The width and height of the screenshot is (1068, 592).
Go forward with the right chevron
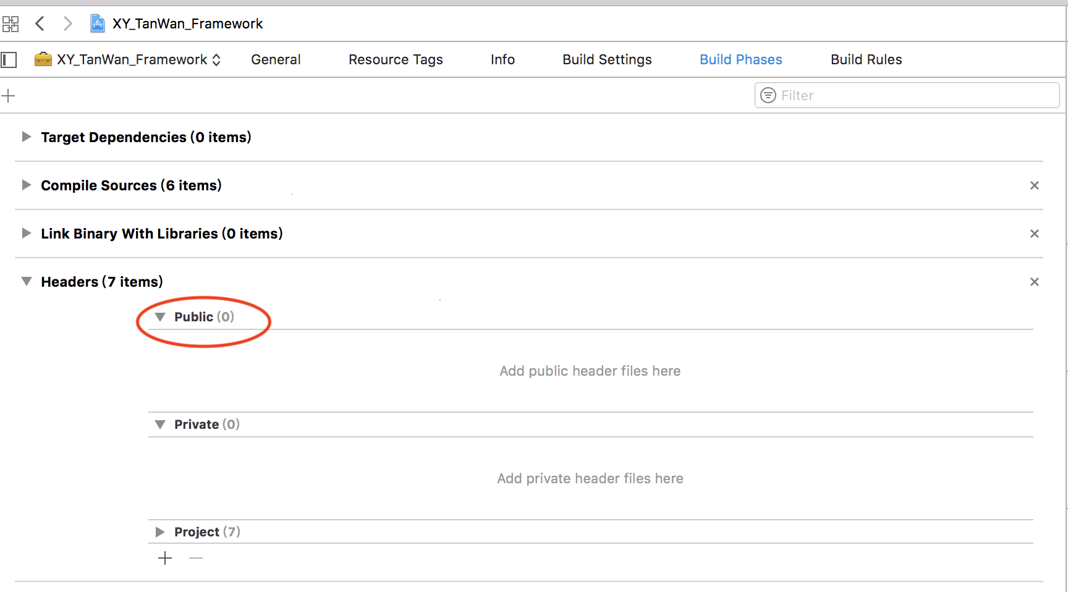coord(68,24)
